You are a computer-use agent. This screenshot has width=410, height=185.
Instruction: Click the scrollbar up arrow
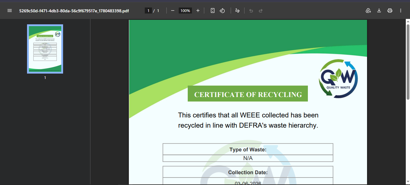click(408, 21)
